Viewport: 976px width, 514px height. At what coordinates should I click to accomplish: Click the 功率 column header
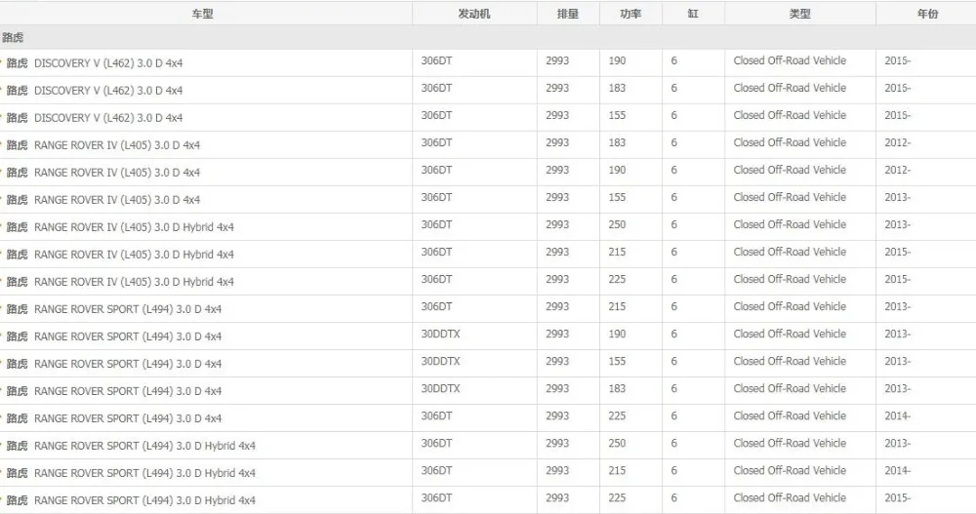tap(630, 14)
